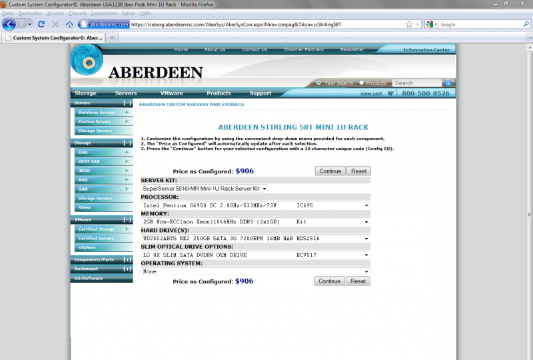The width and height of the screenshot is (533, 360).
Task: Expand the Rackmount section
Action: (127, 269)
